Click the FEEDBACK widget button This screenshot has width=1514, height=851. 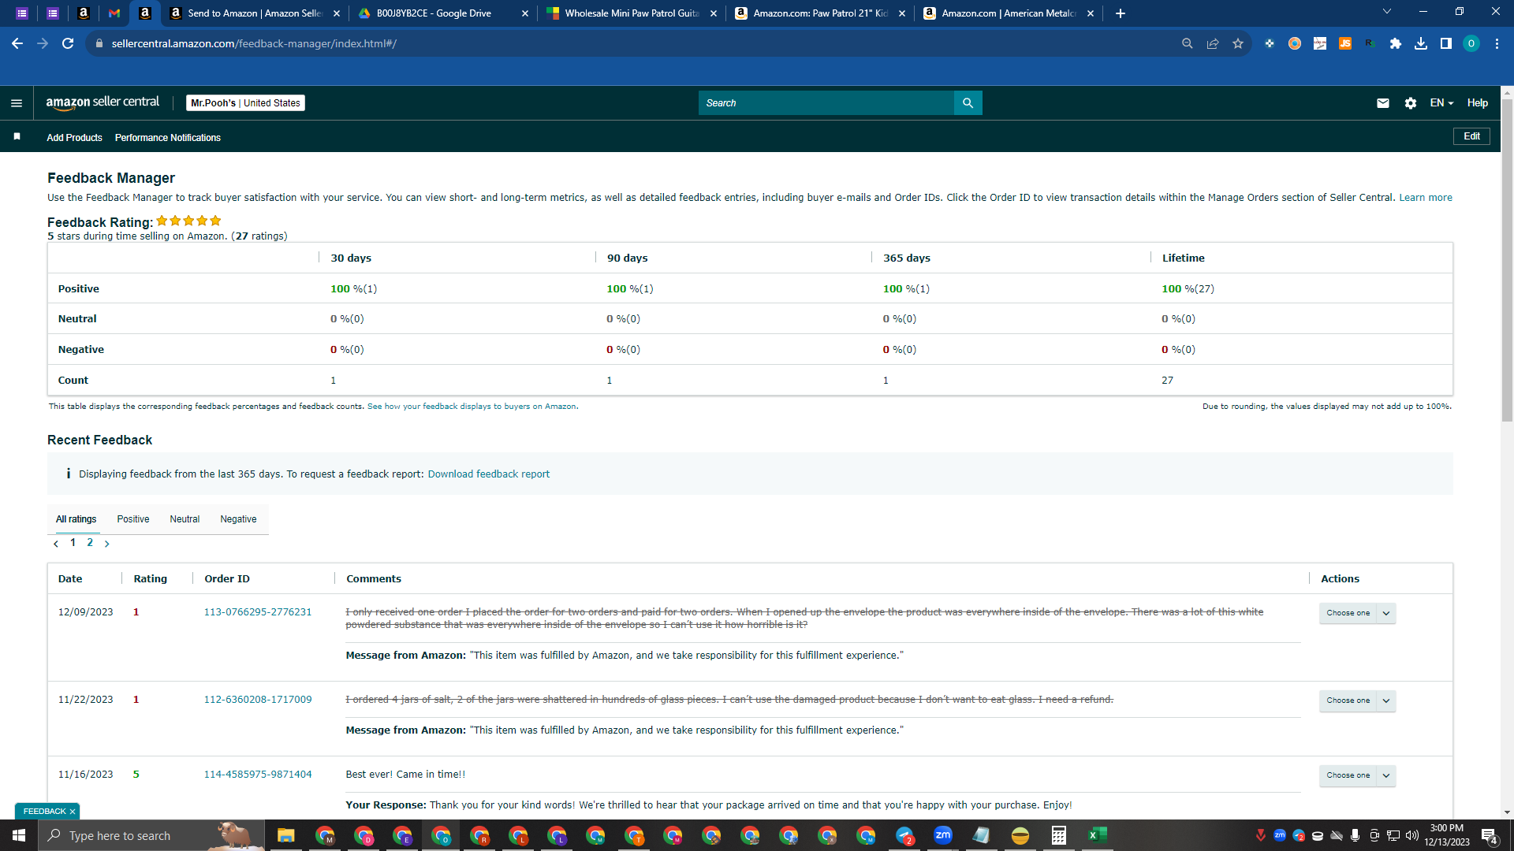click(x=44, y=812)
